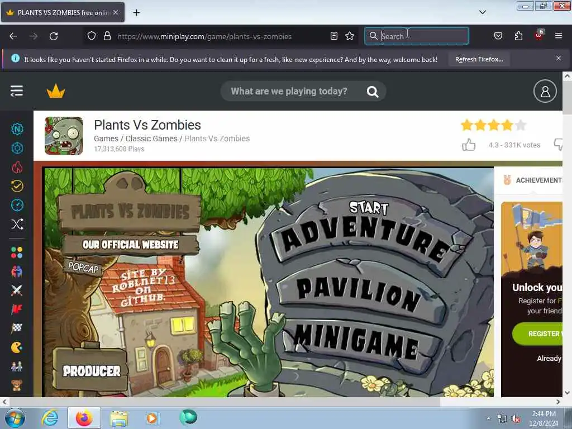The width and height of the screenshot is (572, 429).
Task: Follow the Games breadcrumb link
Action: [106, 139]
